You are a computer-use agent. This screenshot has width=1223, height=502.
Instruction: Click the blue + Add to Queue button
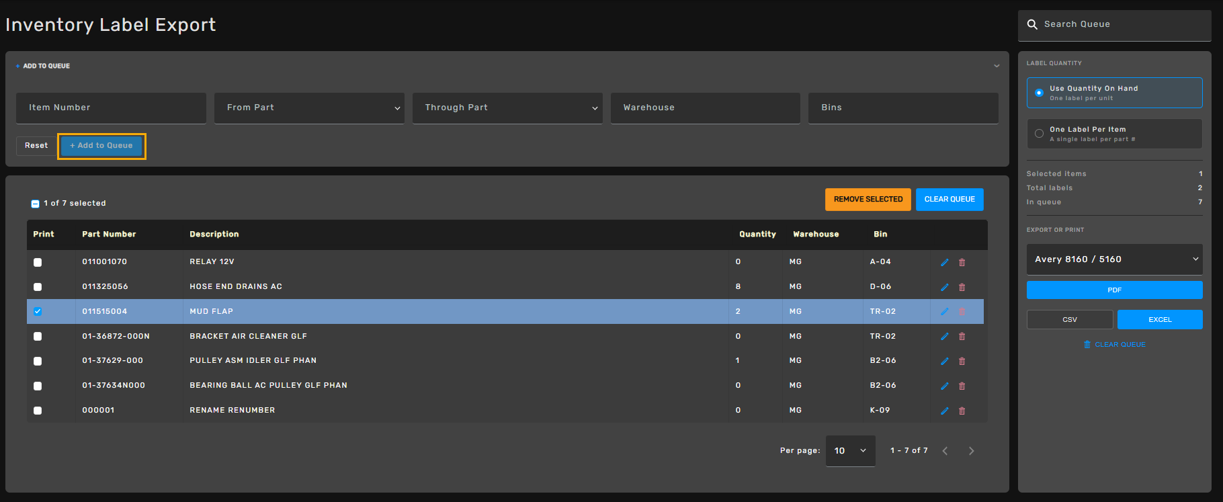[101, 146]
